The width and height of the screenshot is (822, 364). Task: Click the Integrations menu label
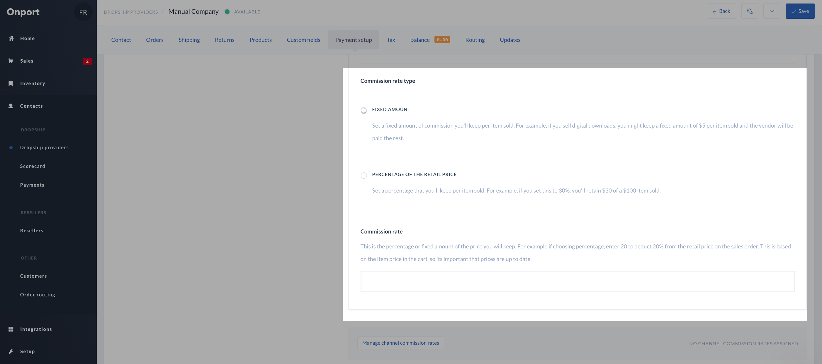pos(36,329)
